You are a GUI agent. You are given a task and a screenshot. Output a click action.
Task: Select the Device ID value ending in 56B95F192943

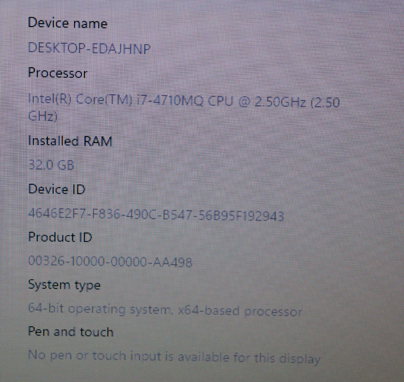(x=156, y=215)
